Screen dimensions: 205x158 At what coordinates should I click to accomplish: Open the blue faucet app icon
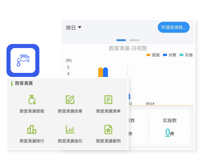pos(23,60)
